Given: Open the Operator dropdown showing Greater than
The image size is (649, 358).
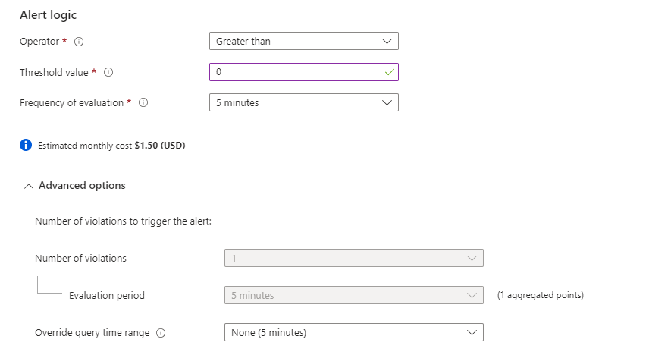Looking at the screenshot, I should pyautogui.click(x=303, y=41).
